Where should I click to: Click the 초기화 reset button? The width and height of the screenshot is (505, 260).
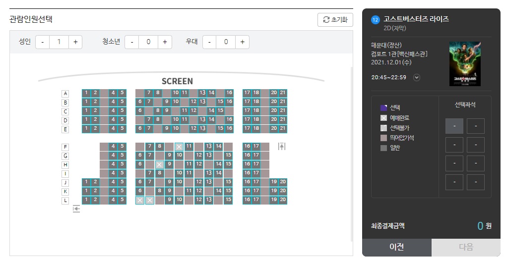point(335,20)
